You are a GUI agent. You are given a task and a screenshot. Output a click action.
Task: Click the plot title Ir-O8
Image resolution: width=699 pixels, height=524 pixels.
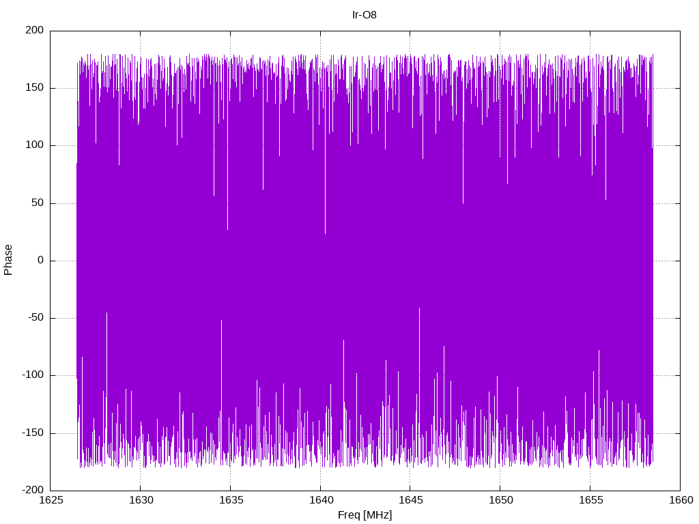tap(365, 15)
